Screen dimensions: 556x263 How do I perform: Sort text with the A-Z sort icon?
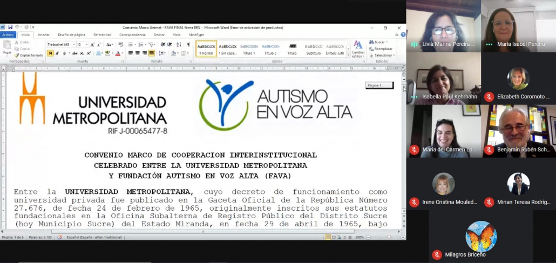click(x=179, y=45)
